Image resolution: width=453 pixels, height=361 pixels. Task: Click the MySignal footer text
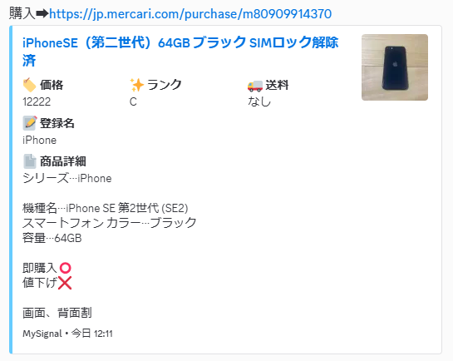tap(42, 334)
